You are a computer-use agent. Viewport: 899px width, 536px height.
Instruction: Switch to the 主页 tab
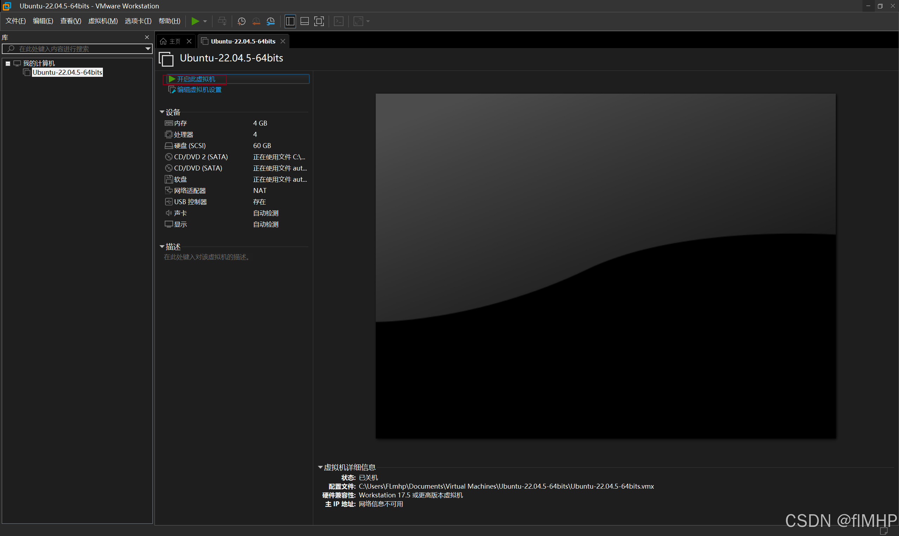click(x=175, y=41)
